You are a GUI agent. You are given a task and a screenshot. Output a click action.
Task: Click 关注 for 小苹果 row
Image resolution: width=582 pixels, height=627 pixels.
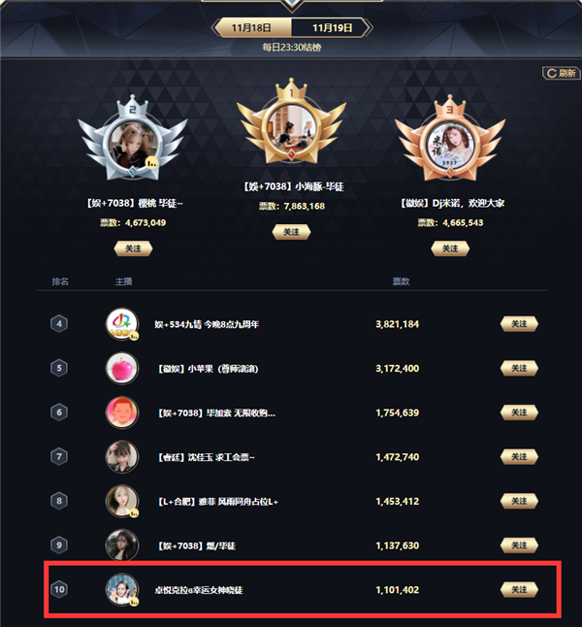[x=519, y=368]
